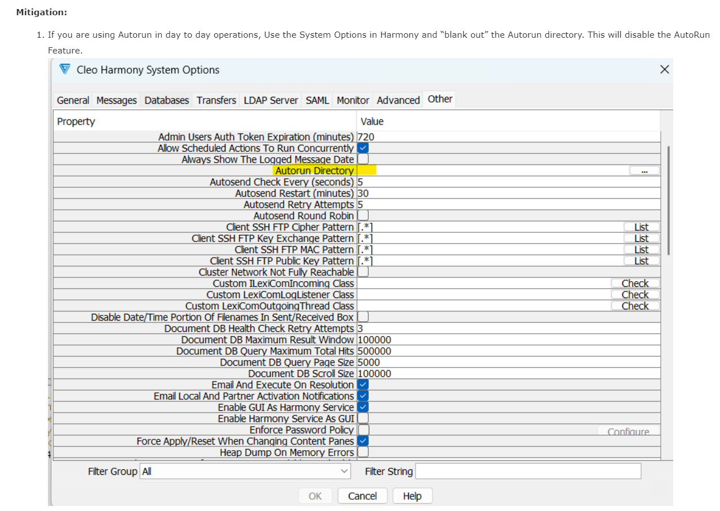This screenshot has width=720, height=511.
Task: Enable Always Show The Logged Message Date
Action: [x=363, y=159]
